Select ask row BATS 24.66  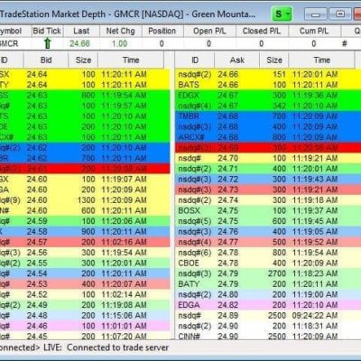tap(268, 85)
